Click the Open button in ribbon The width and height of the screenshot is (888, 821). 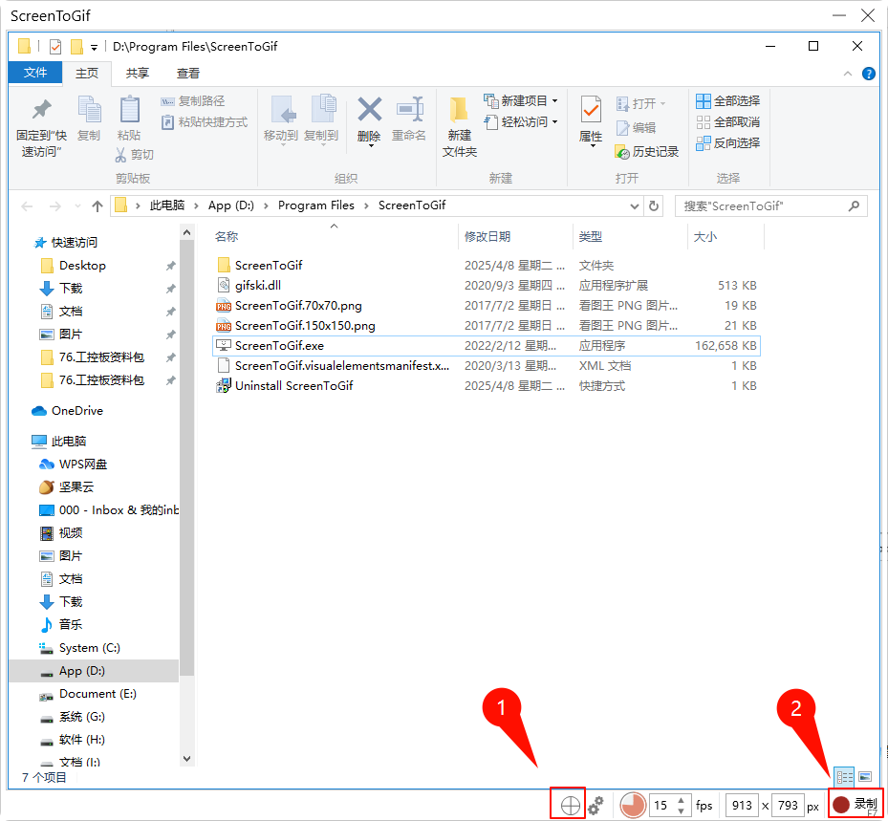640,103
